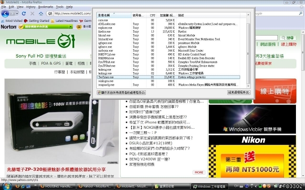
Task: Click the PDA & GPS category link
Action: [x=51, y=63]
